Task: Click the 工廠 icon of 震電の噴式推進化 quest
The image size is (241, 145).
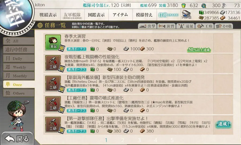Action: click(53, 104)
